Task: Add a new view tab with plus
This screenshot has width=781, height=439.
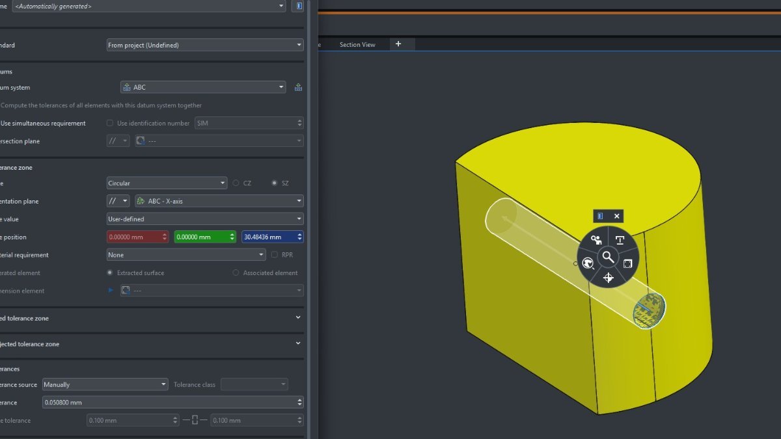Action: click(x=398, y=44)
